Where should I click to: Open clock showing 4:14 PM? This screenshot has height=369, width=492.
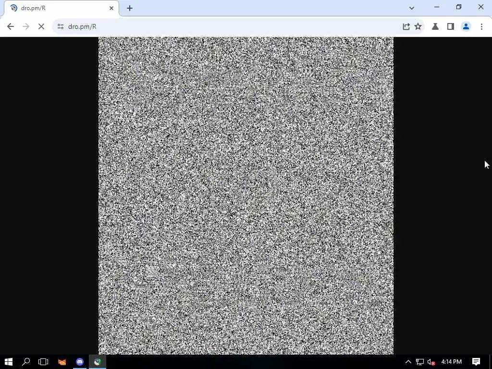pyautogui.click(x=452, y=362)
